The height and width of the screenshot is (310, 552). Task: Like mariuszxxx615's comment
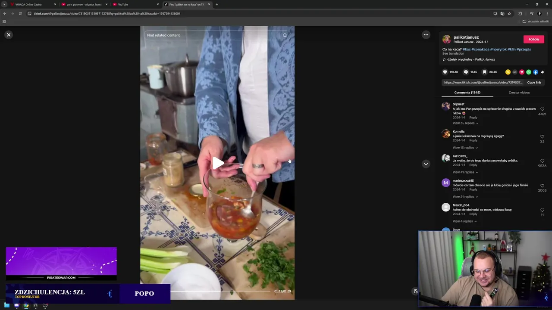542,186
